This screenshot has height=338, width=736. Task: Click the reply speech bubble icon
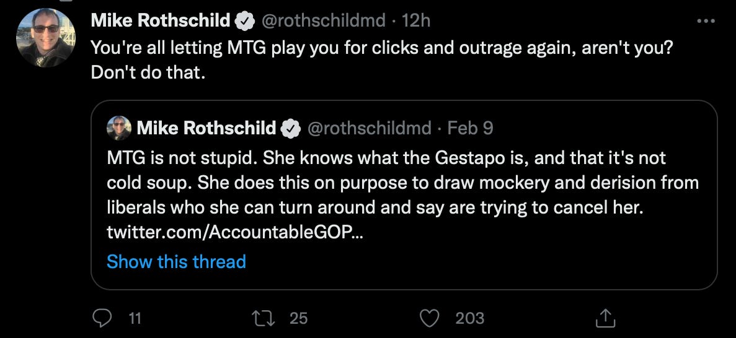[x=102, y=319]
